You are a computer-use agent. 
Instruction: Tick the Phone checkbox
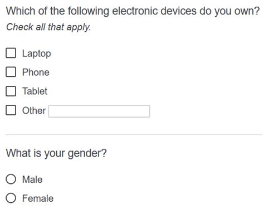11,72
